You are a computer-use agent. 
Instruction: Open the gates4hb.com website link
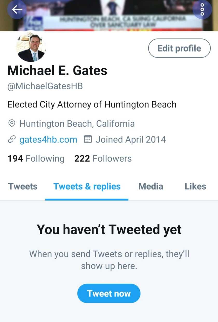pyautogui.click(x=48, y=140)
